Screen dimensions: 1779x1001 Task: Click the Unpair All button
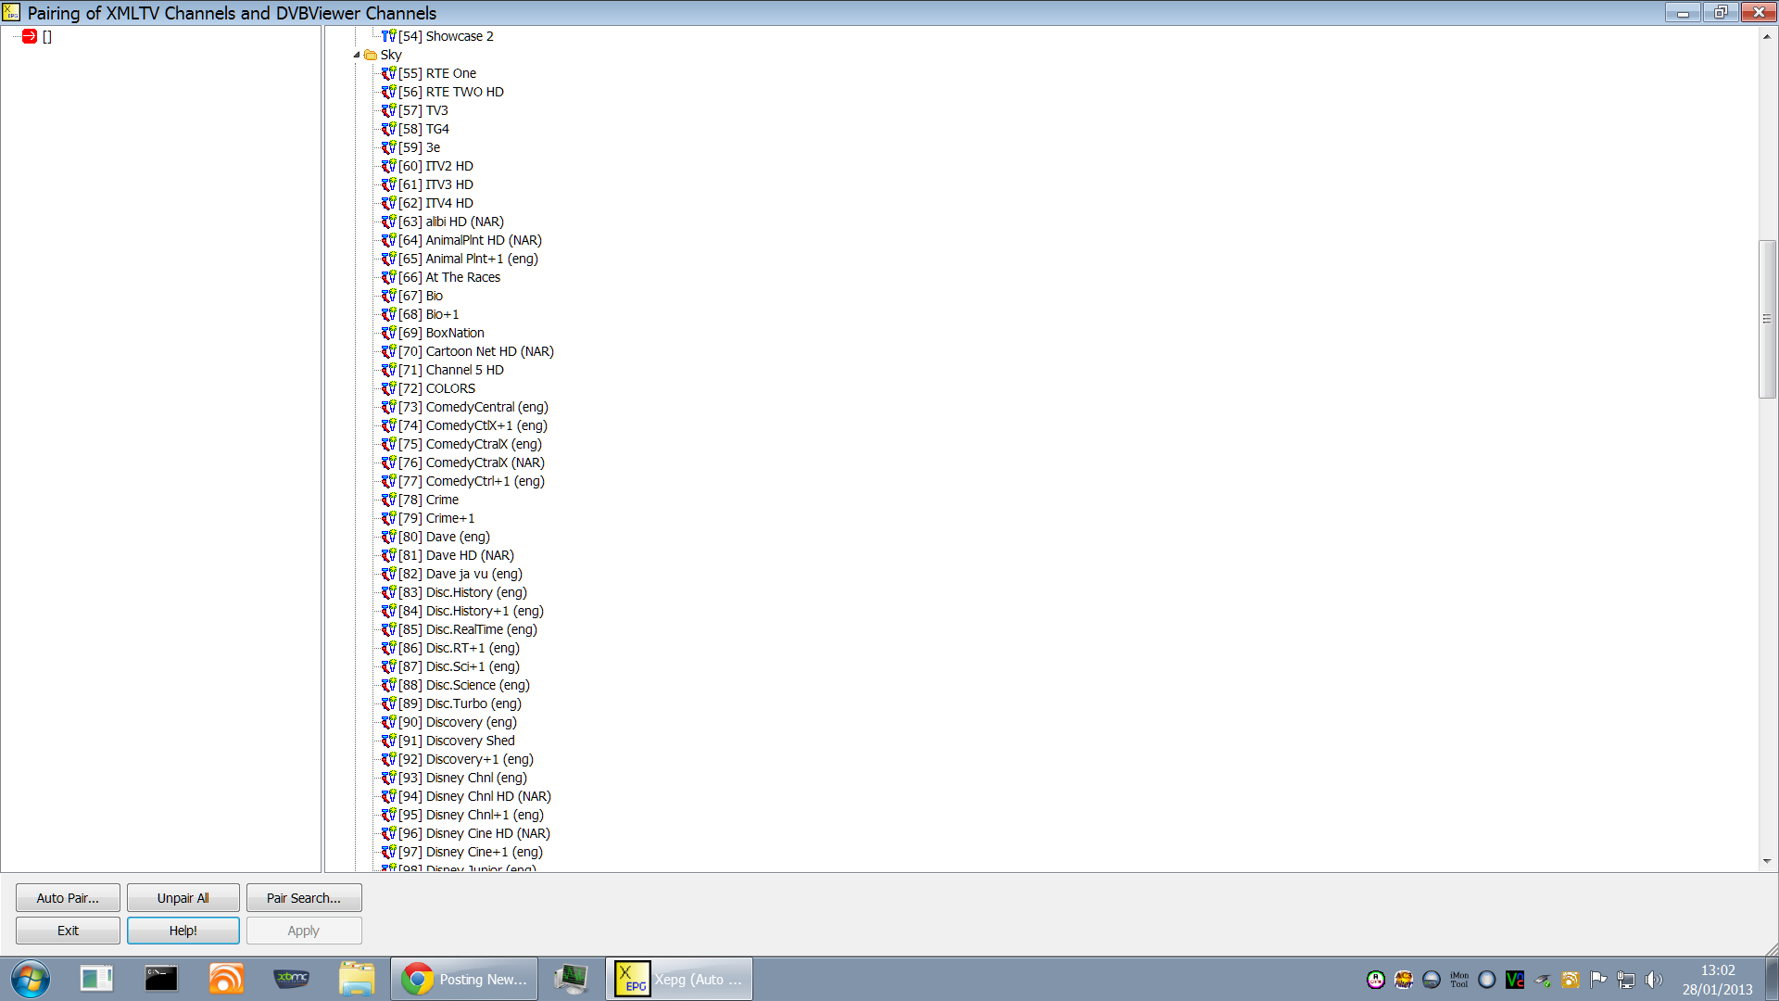[x=183, y=898]
